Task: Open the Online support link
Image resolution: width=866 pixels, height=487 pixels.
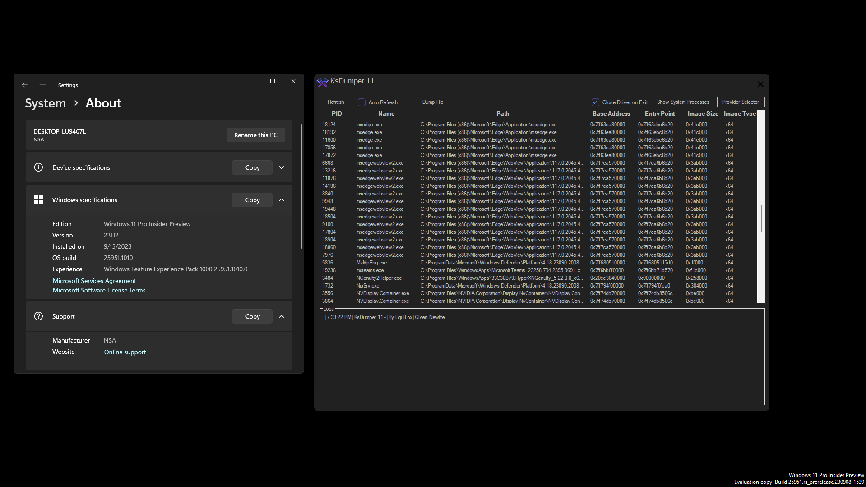Action: click(x=125, y=352)
